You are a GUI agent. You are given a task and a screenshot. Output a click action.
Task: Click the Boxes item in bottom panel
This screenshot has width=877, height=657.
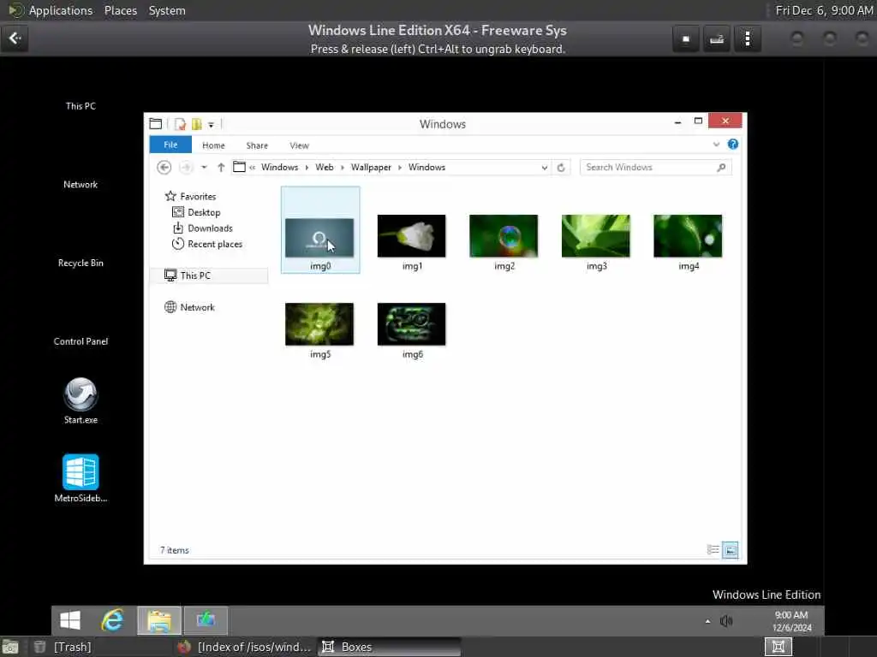[x=389, y=647]
